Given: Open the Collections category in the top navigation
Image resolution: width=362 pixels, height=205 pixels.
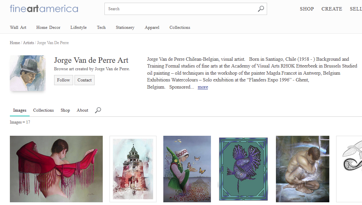Looking at the screenshot, I should pos(180,27).
